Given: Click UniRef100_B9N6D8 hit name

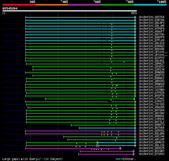Looking at the screenshot, I should pyautogui.click(x=152, y=73).
